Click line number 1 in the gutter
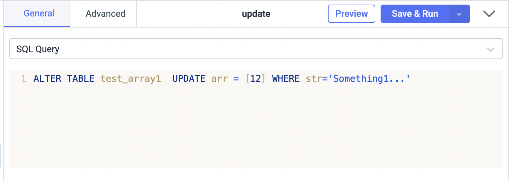509x181 pixels. (x=23, y=79)
